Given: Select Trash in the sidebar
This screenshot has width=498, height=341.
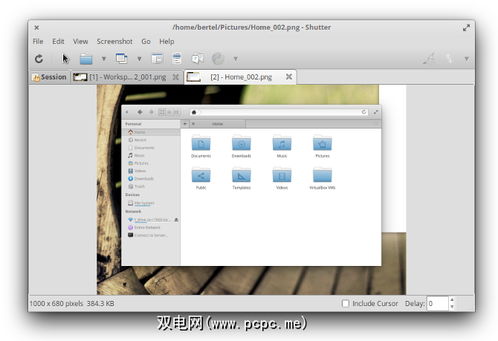Looking at the screenshot, I should pos(151,186).
